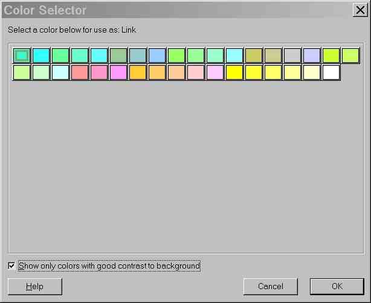Viewport: 371px width, 303px height.
Task: Pick the bright yellow swatch
Action: tap(234, 72)
